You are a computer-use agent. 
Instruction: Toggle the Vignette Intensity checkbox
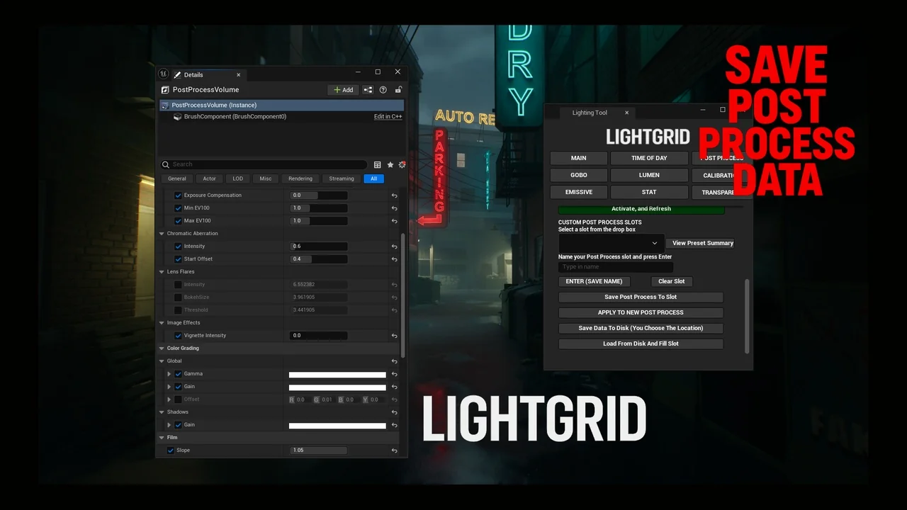(178, 335)
